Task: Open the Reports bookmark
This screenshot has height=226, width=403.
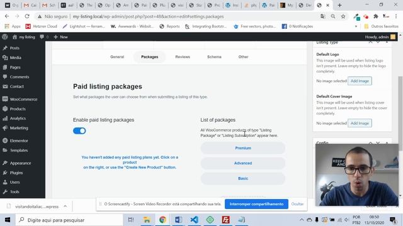Action: [169, 26]
